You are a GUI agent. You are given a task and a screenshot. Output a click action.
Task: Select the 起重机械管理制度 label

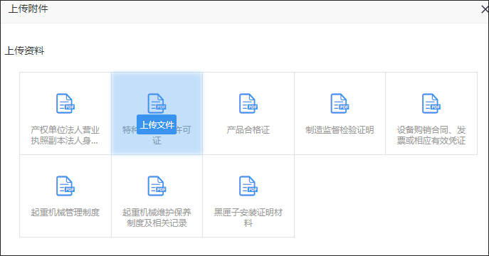pyautogui.click(x=65, y=213)
